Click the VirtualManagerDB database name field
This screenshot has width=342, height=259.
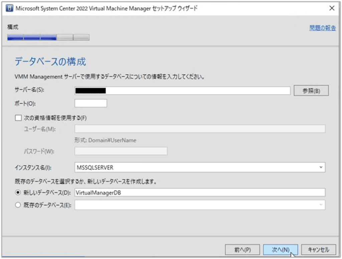(200, 192)
